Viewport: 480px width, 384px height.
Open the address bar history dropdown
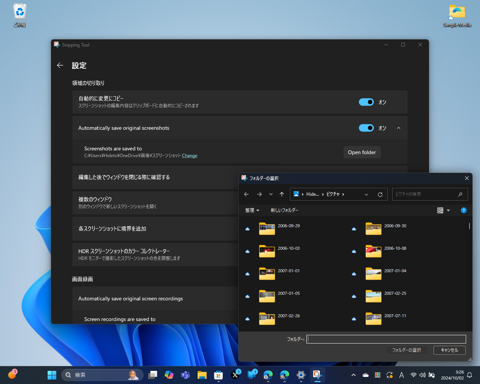[366, 194]
